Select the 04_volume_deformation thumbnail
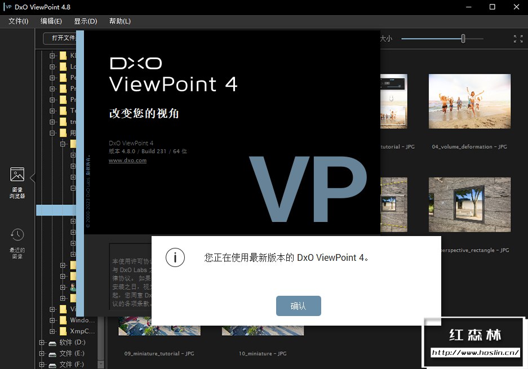The image size is (528, 369). pyautogui.click(x=469, y=101)
